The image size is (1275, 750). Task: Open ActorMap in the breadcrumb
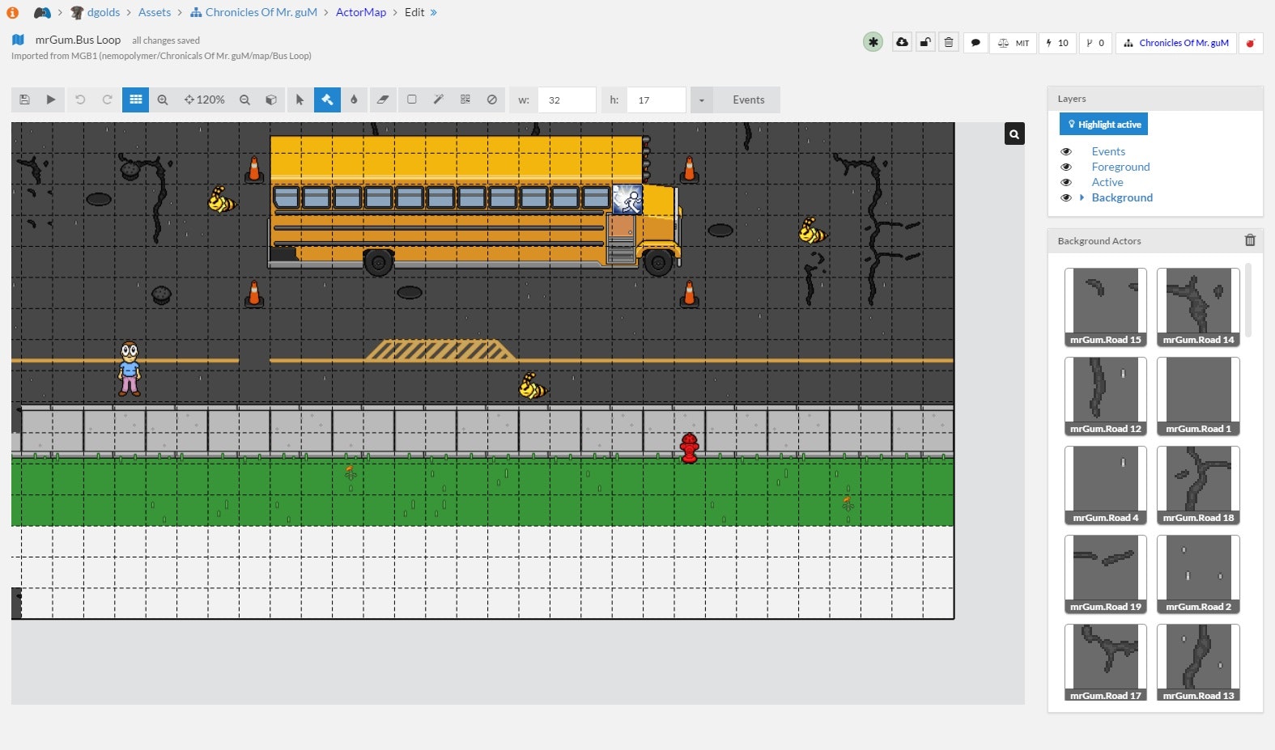click(x=360, y=12)
